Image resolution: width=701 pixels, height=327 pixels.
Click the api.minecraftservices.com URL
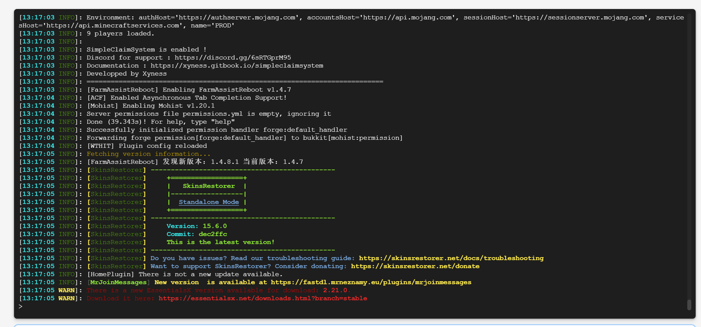click(x=114, y=25)
